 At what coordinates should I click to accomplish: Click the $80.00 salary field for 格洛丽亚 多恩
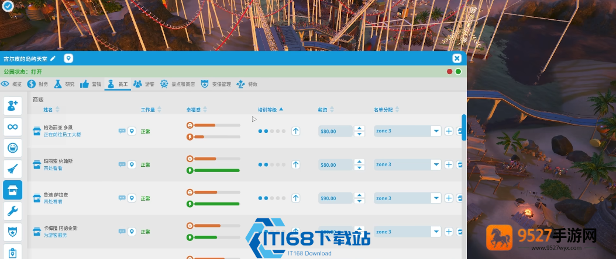click(335, 131)
